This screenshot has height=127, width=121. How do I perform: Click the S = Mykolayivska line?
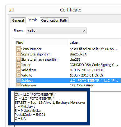(28, 111)
